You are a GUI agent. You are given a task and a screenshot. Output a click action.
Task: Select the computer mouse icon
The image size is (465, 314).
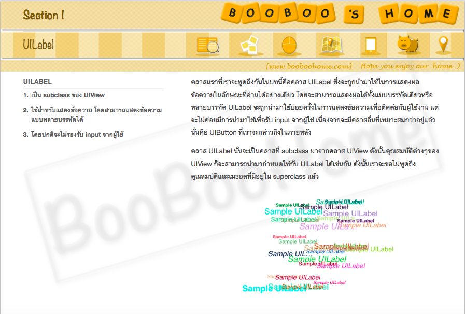pyautogui.click(x=289, y=46)
